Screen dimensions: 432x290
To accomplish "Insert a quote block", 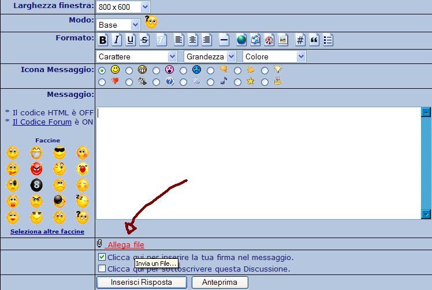I will coord(315,40).
